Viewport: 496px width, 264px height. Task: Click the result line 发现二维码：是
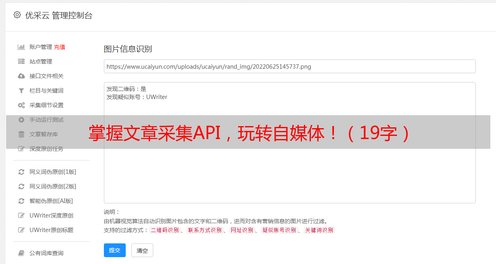click(x=126, y=89)
